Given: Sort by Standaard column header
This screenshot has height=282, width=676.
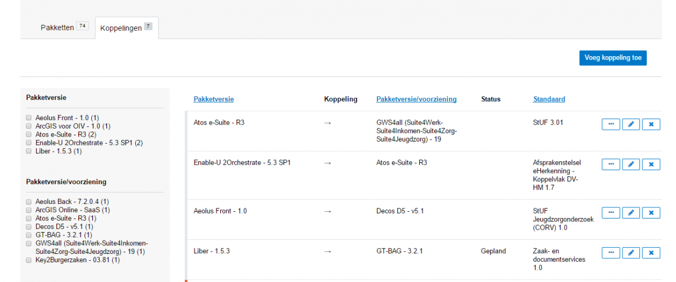Looking at the screenshot, I should tap(549, 99).
